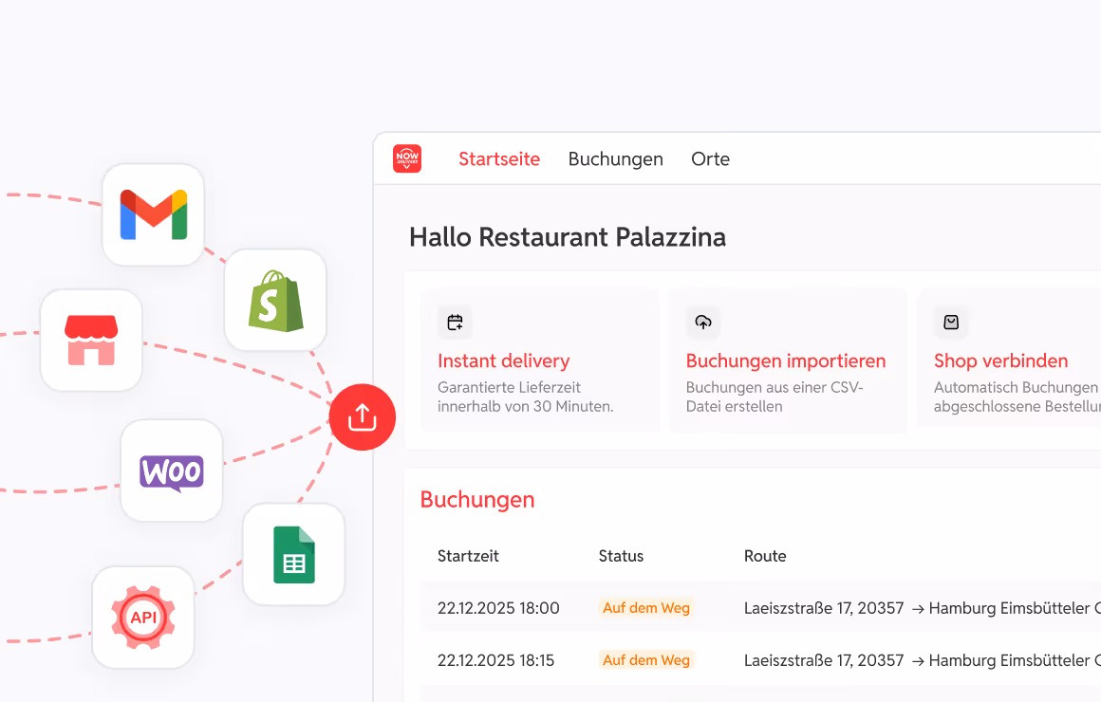Open the Orte tab
This screenshot has height=702, width=1101.
tap(710, 158)
